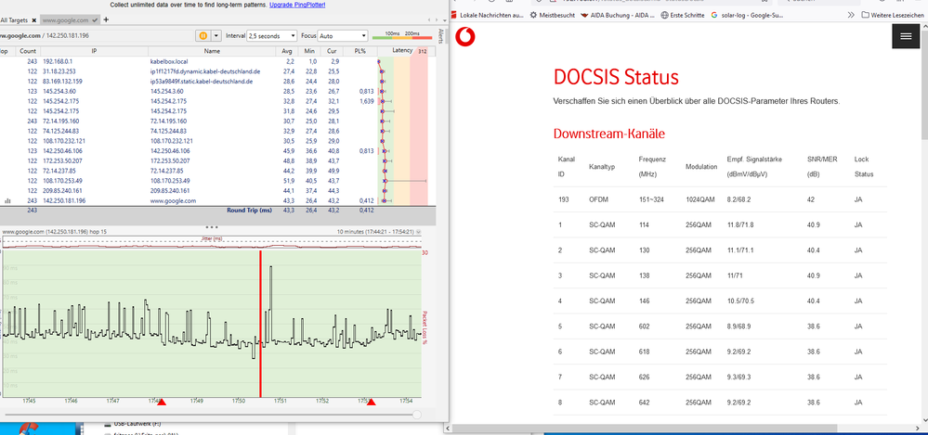This screenshot has height=435, width=928.
Task: Open the hamburger menu on Vodafone page
Action: (x=906, y=37)
